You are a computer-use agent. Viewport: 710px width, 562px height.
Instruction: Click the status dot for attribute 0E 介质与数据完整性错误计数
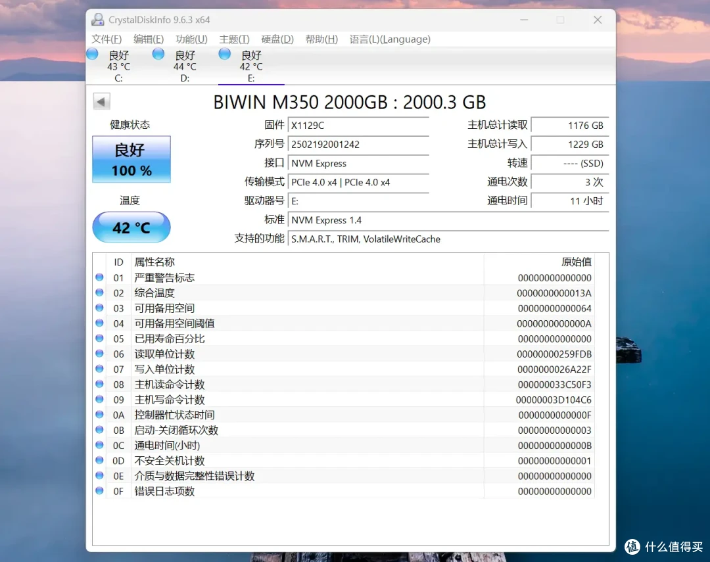pyautogui.click(x=100, y=475)
